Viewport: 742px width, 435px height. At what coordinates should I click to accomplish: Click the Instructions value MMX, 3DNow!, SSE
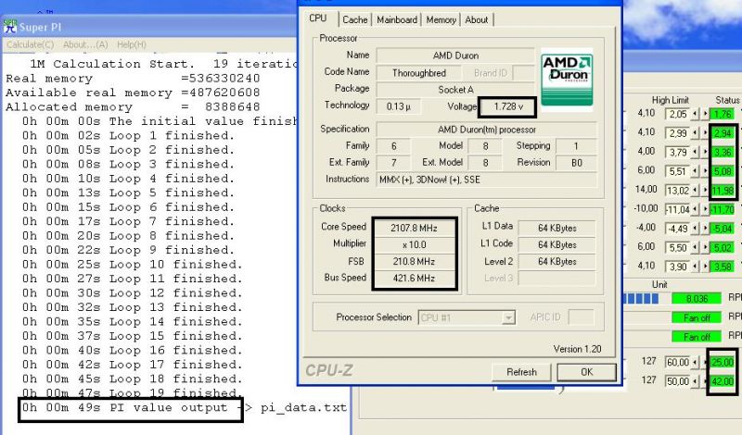[x=487, y=180]
